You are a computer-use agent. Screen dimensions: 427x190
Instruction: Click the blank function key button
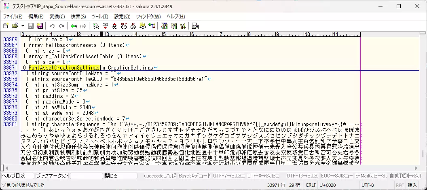[x=86, y=176]
